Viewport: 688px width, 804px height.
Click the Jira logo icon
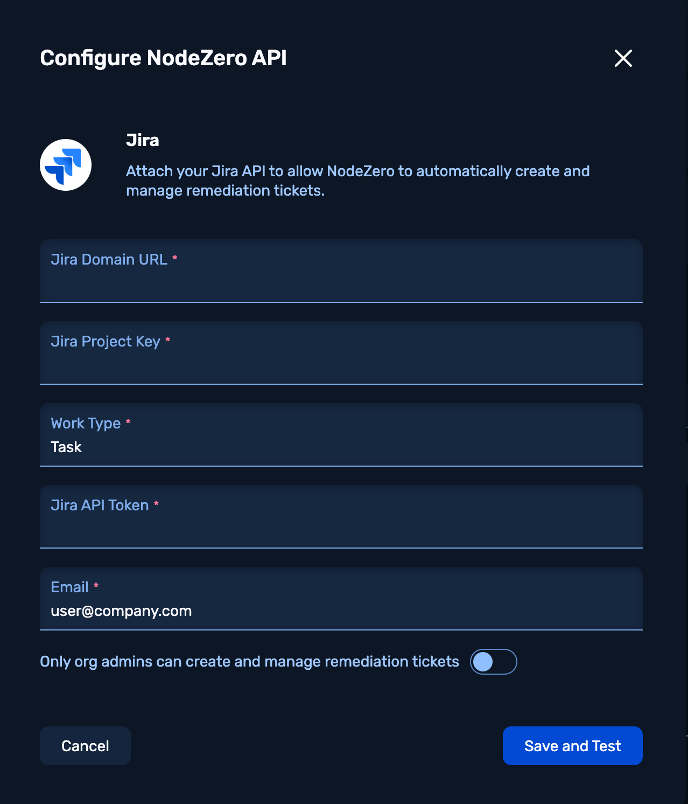(66, 165)
